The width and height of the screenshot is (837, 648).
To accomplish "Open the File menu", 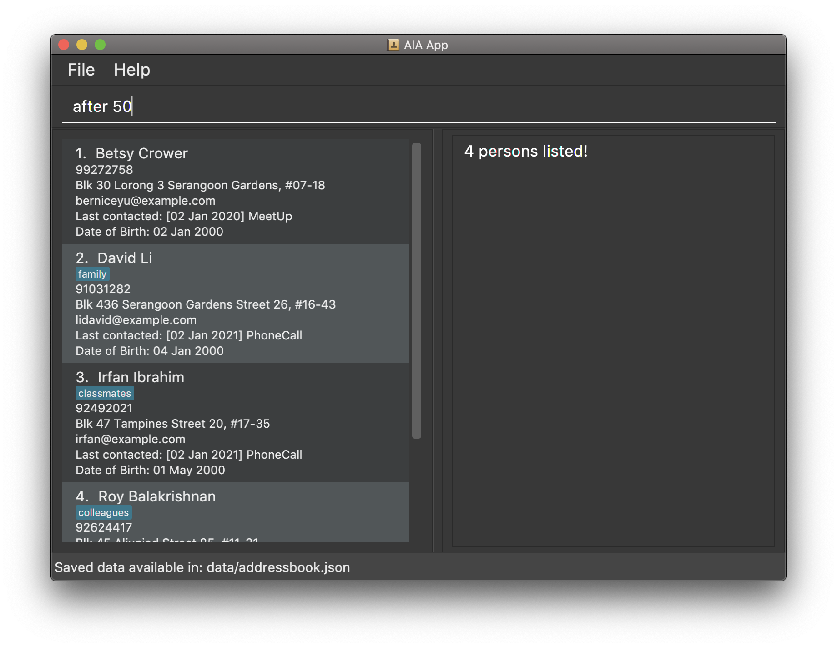I will point(81,70).
